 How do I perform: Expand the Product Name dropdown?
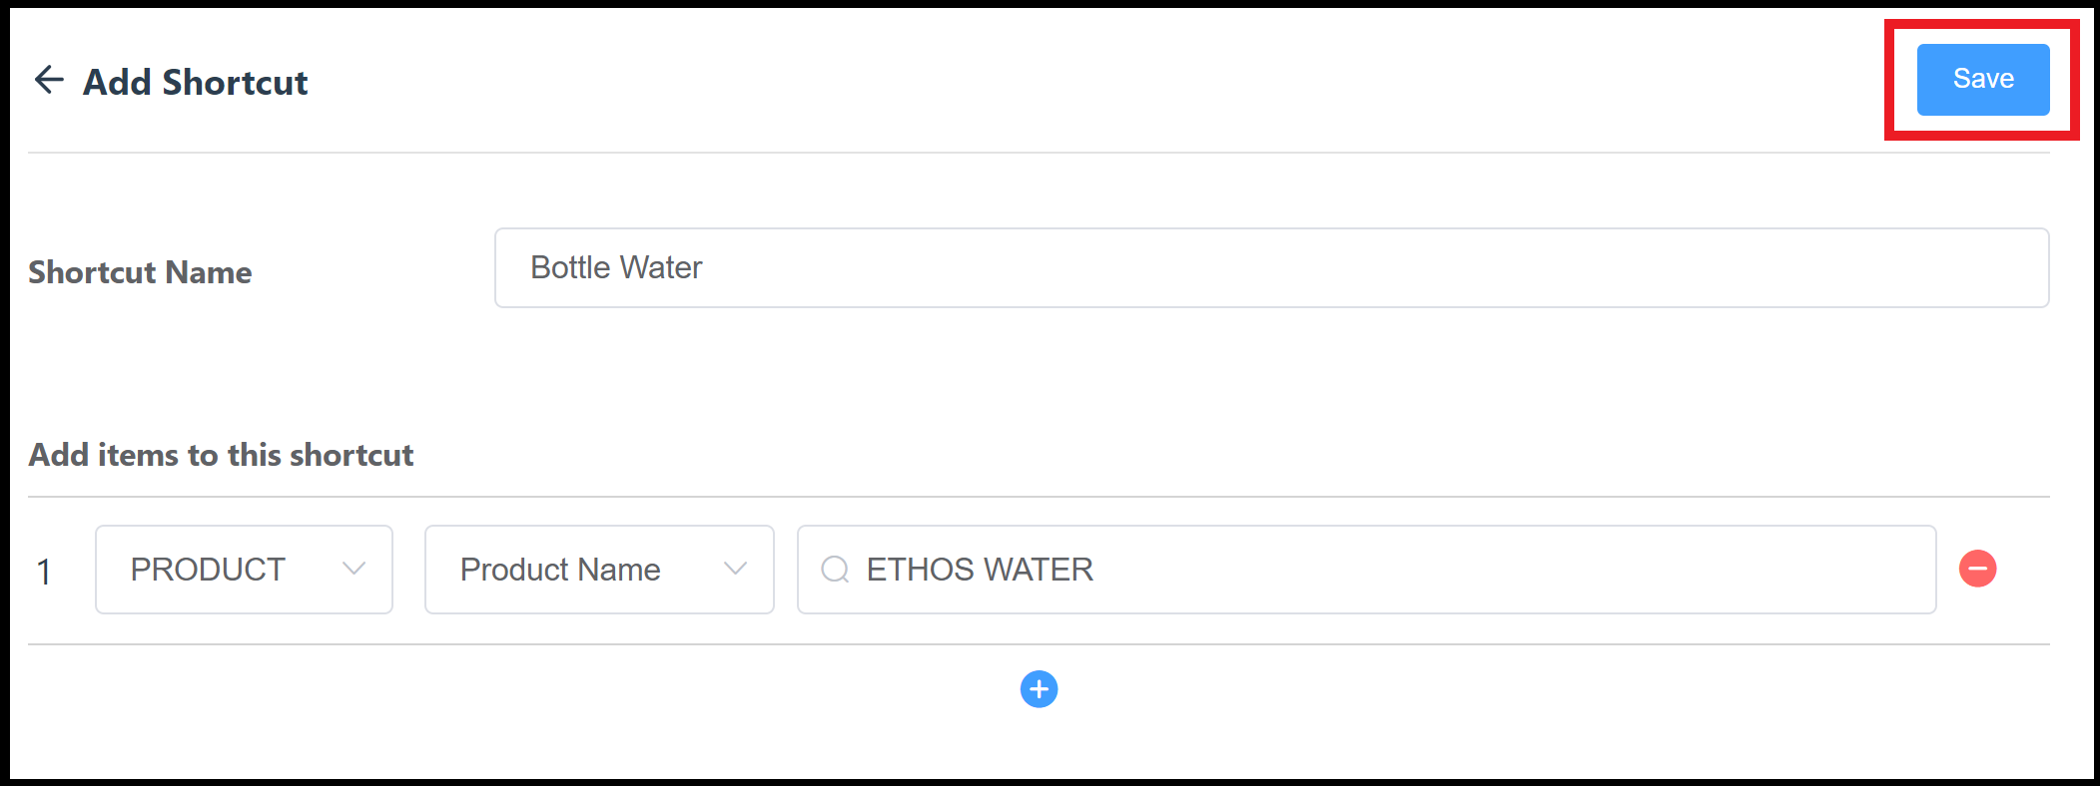click(598, 569)
